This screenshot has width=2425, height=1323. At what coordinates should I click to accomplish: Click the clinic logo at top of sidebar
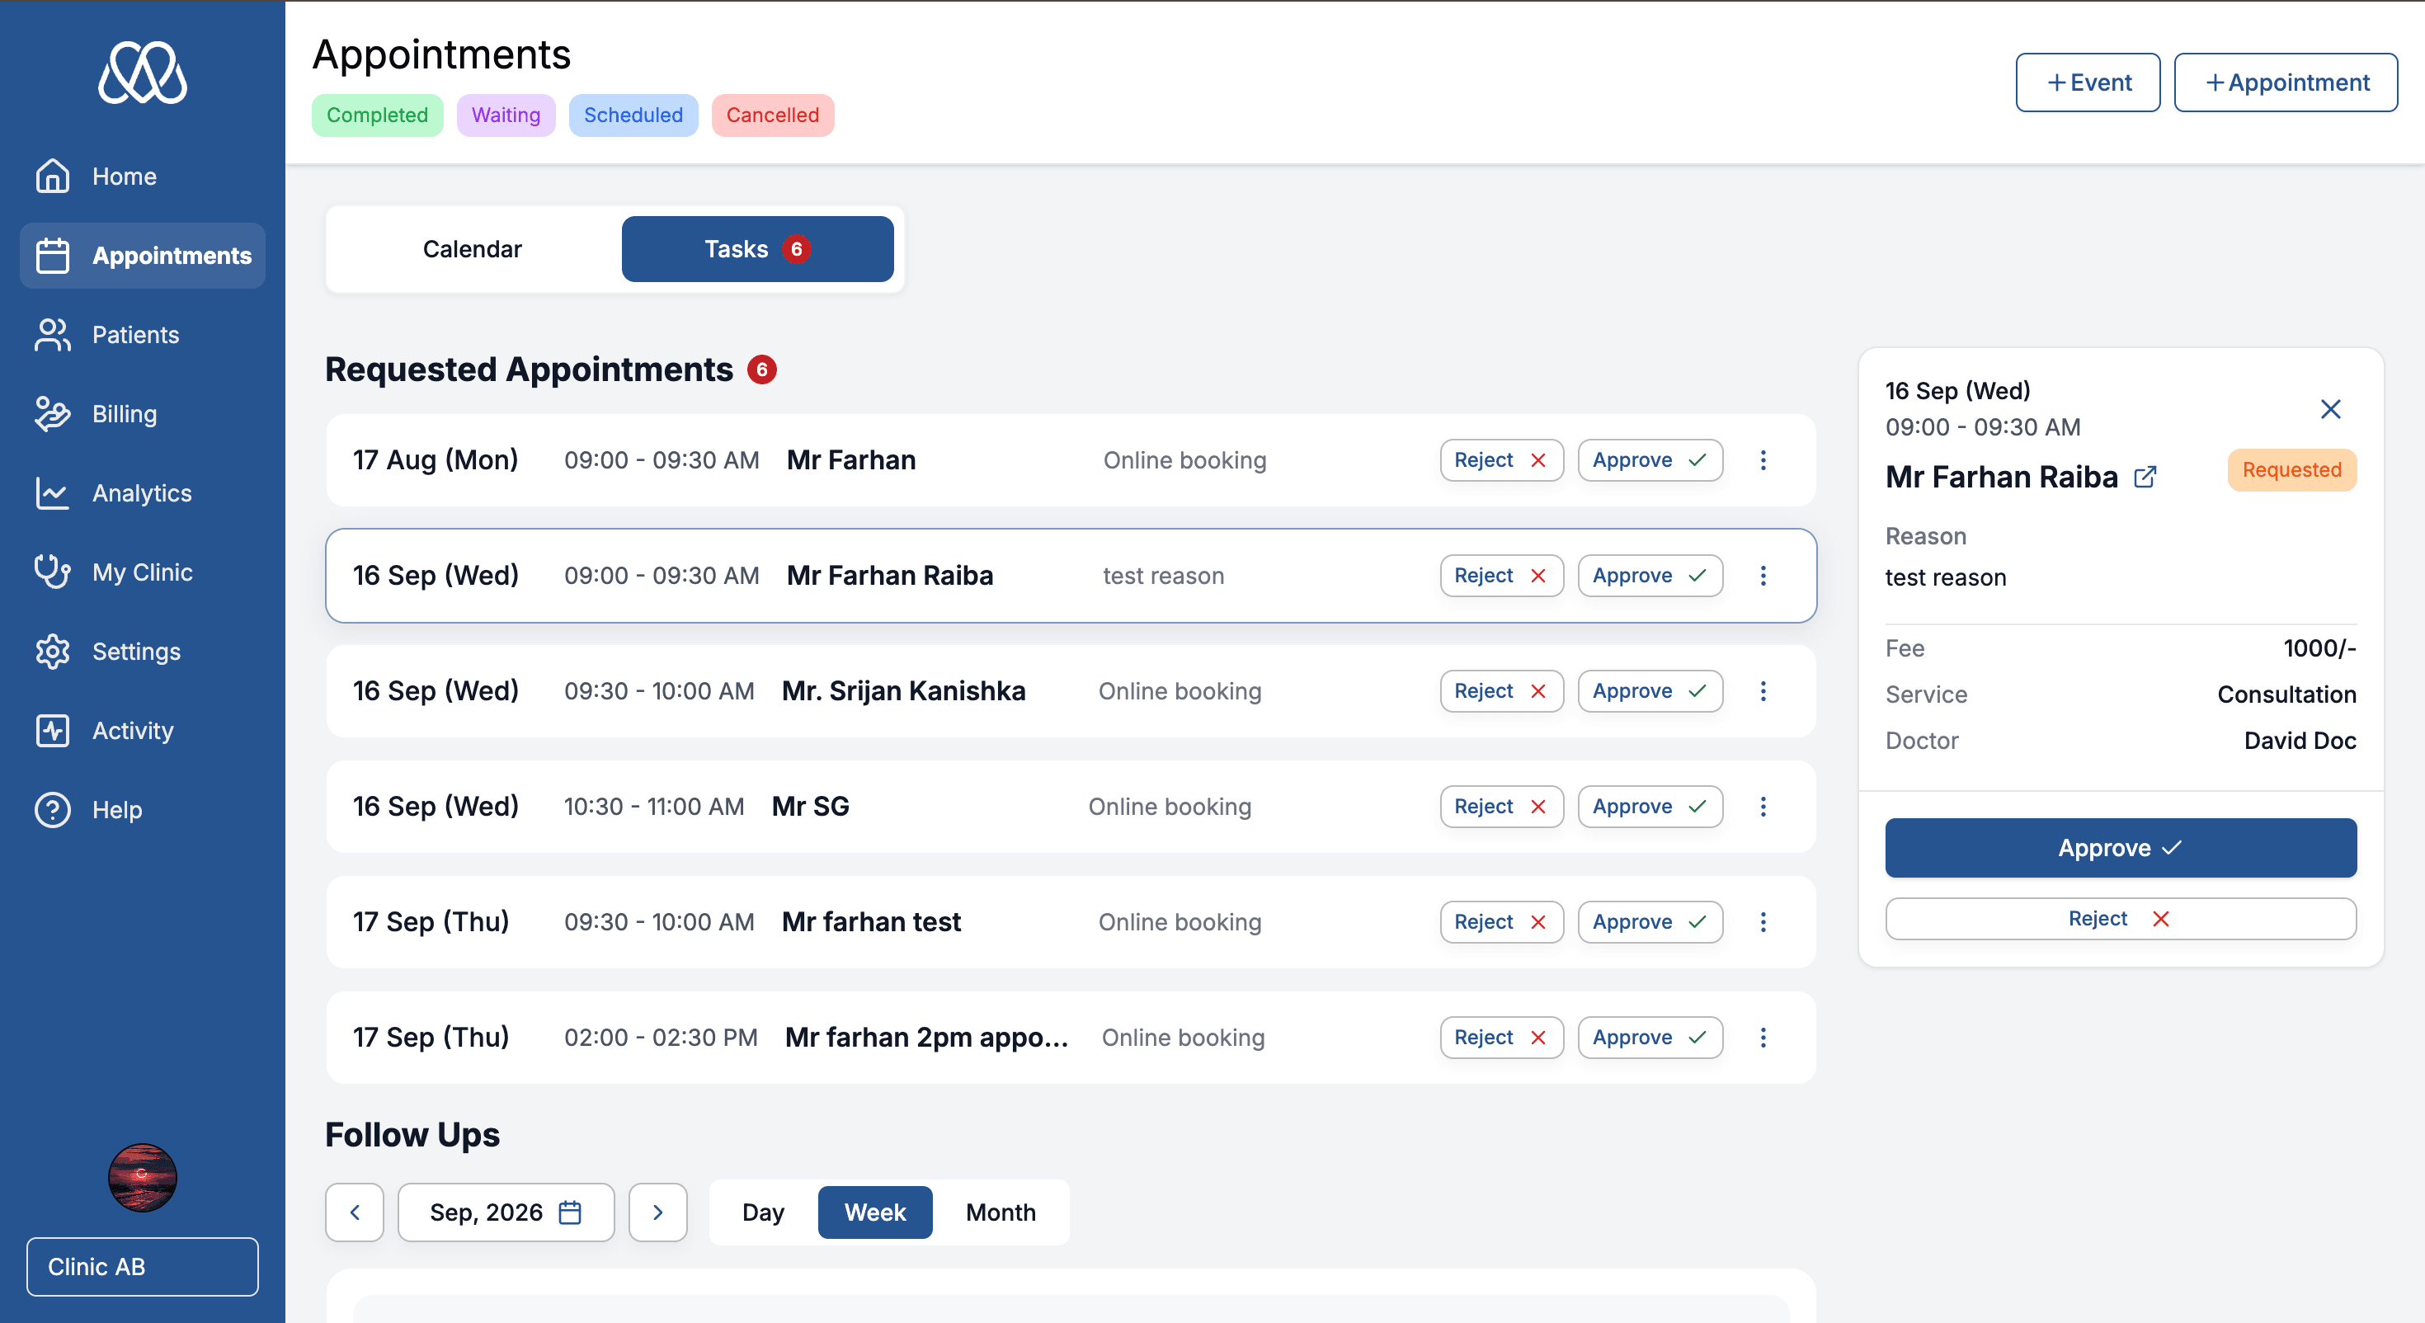tap(142, 73)
